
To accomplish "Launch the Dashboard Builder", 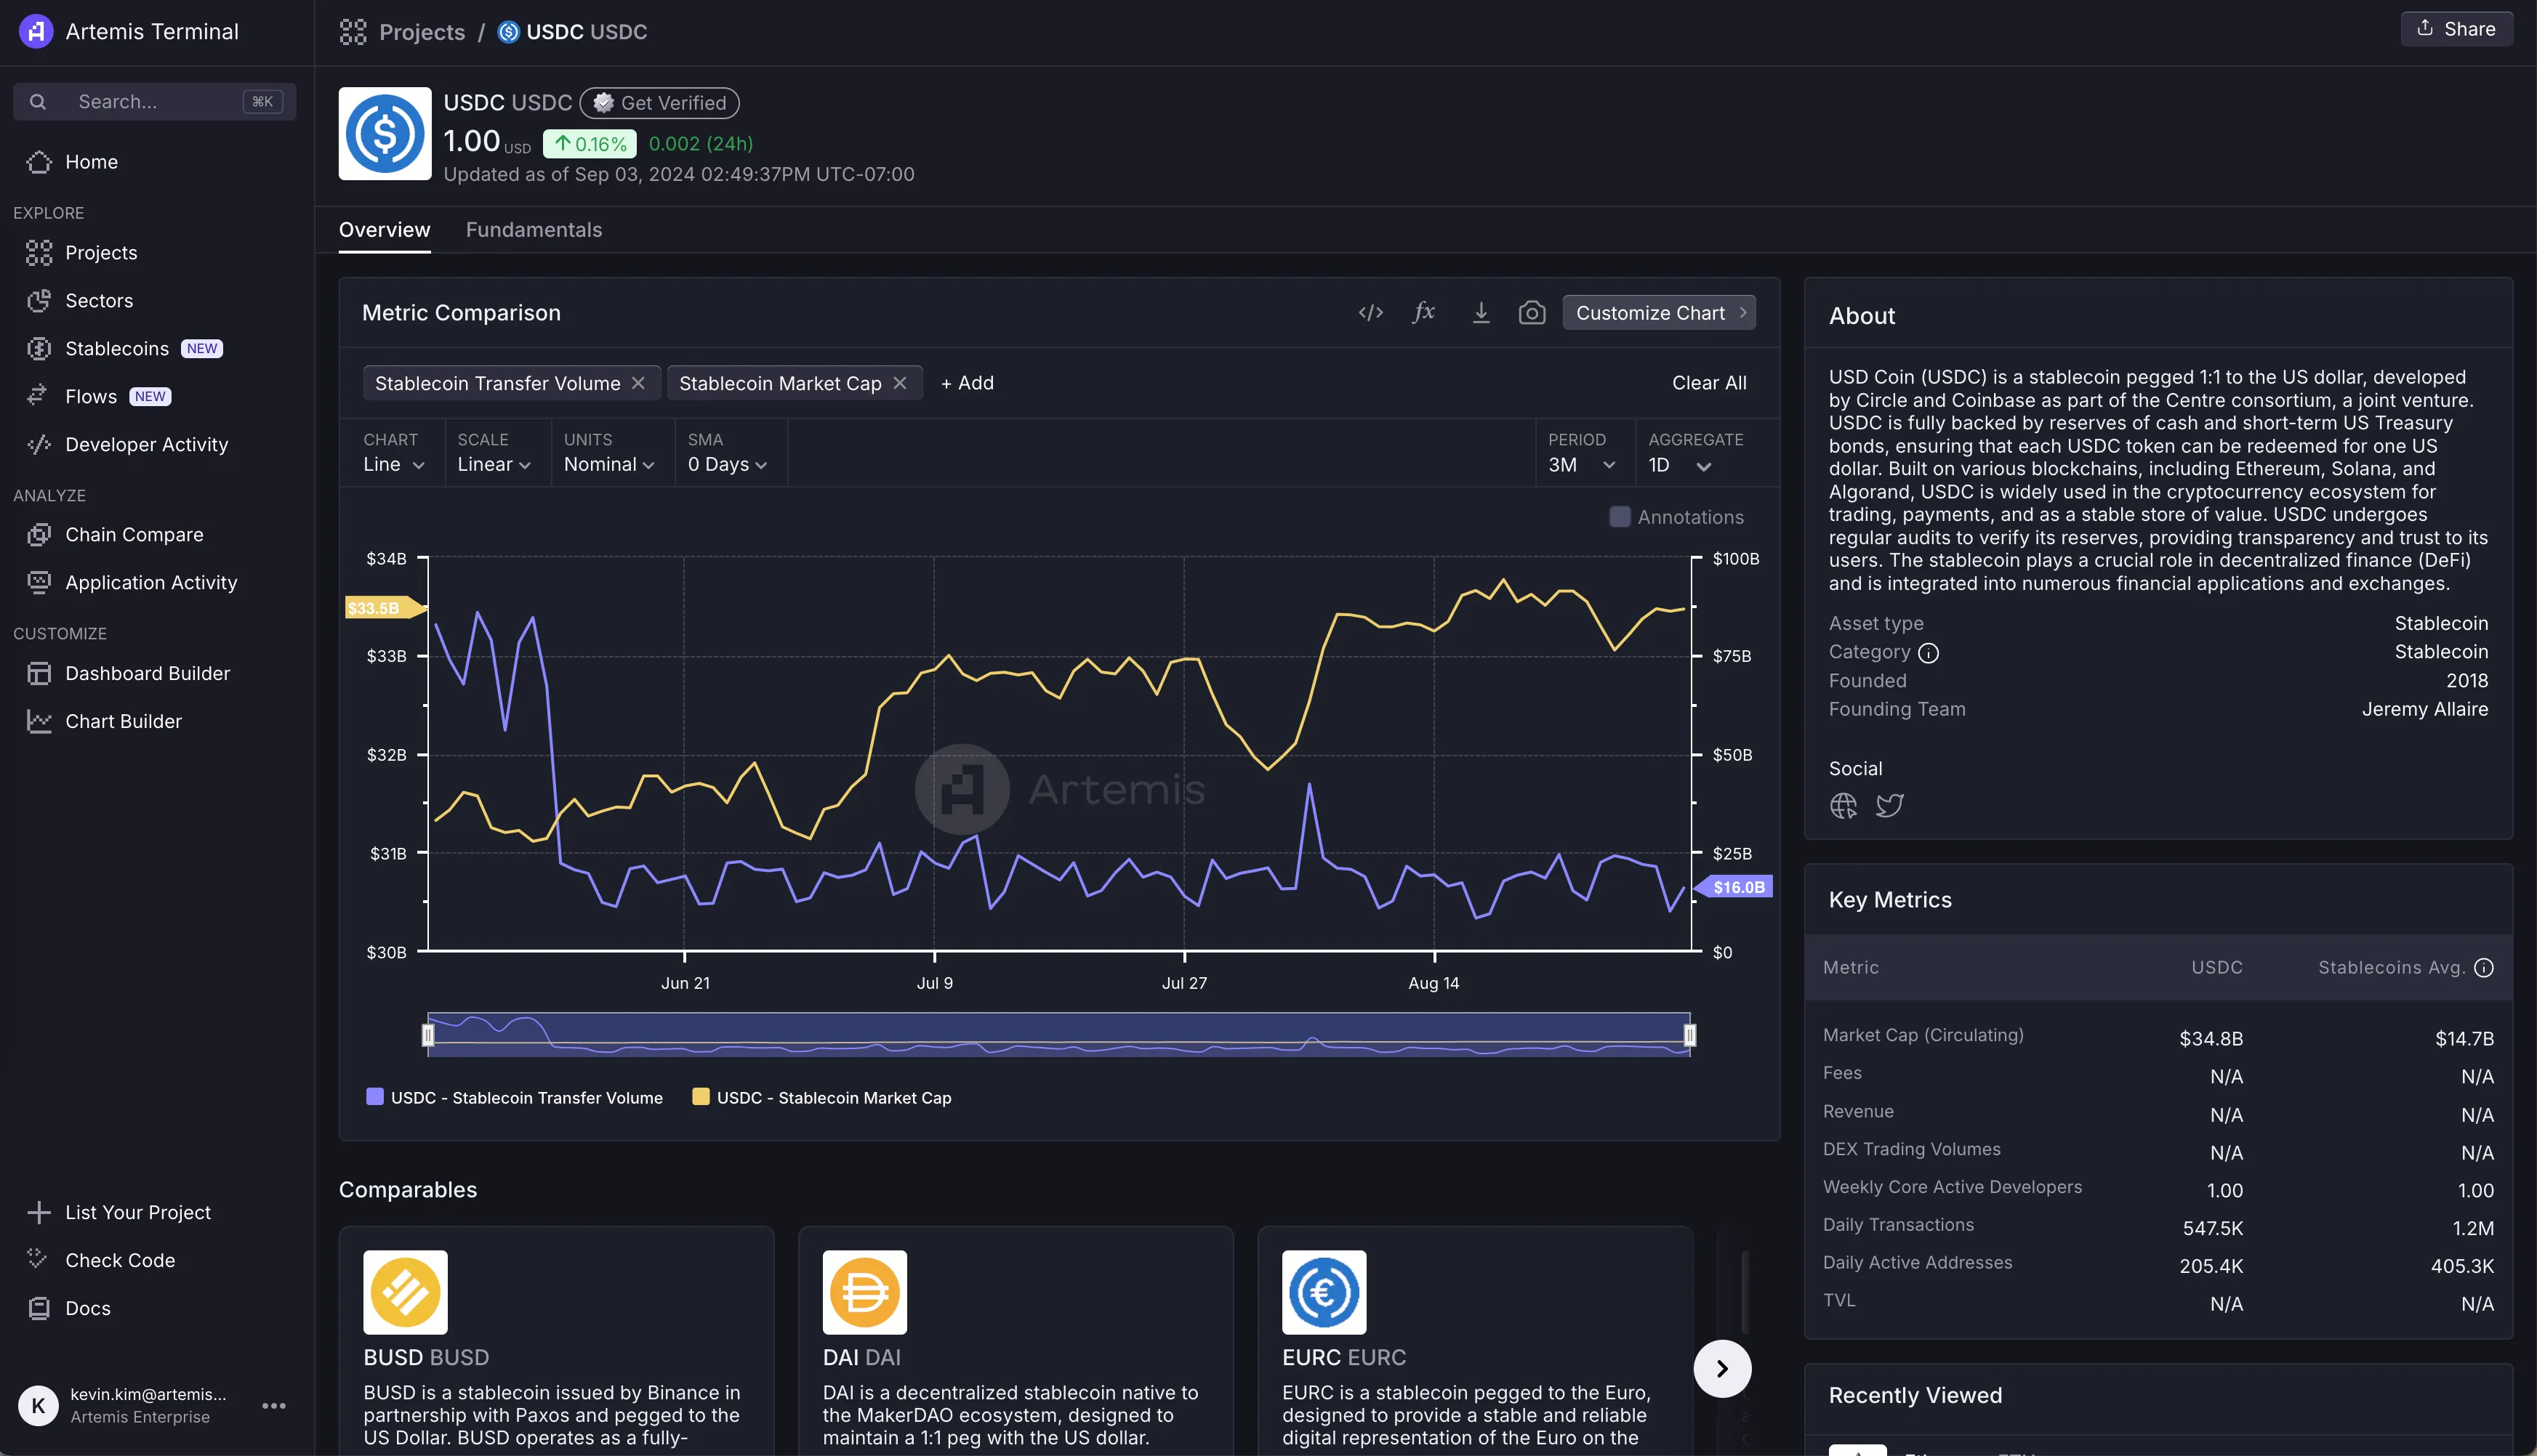I will [147, 674].
